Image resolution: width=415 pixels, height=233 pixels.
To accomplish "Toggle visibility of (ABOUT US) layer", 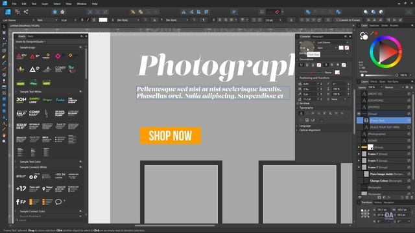I will coord(409,94).
